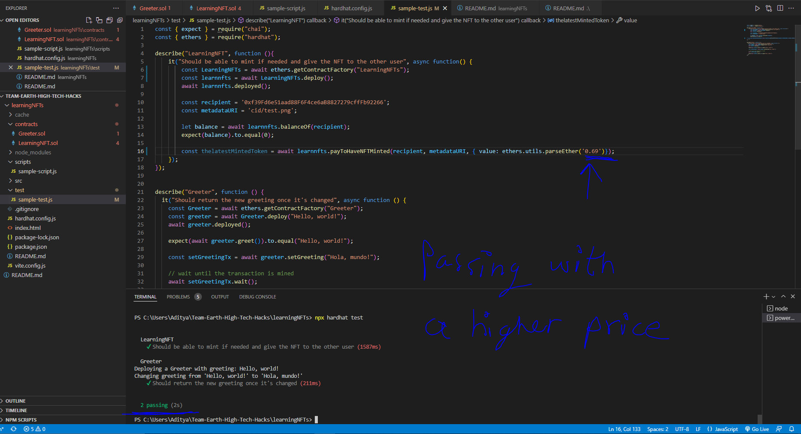The width and height of the screenshot is (801, 434).
Task: Click the New Untitled File icon in Open Editors
Action: [89, 20]
